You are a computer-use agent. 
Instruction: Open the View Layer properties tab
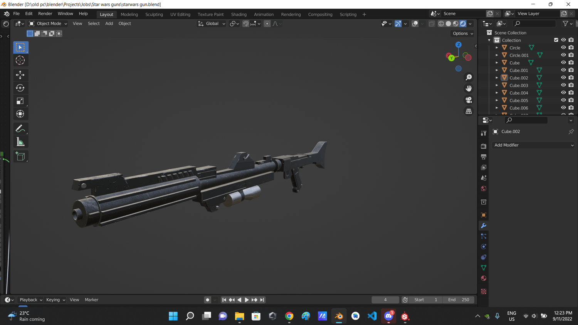pyautogui.click(x=484, y=167)
